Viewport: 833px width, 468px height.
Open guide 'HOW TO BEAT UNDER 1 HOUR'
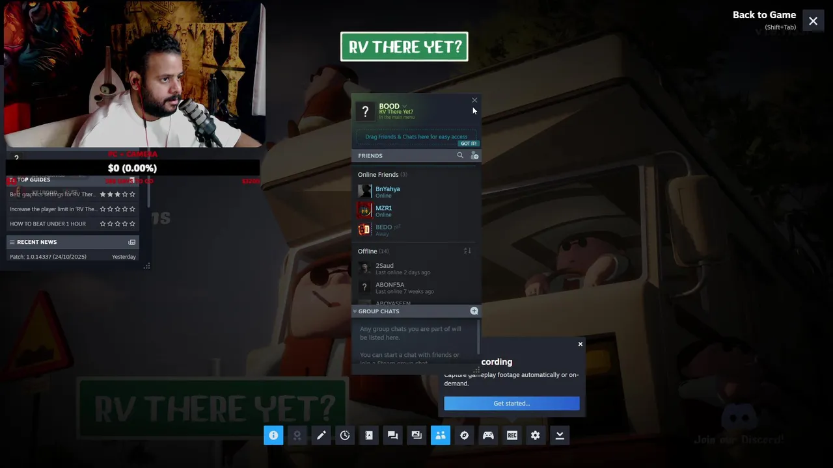(48, 224)
